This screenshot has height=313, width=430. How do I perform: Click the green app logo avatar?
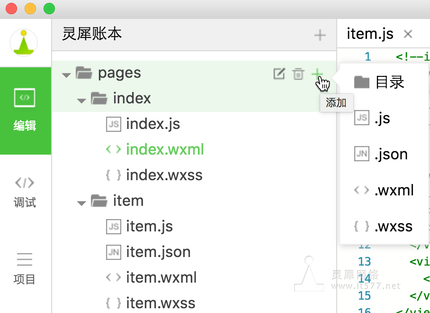24,43
